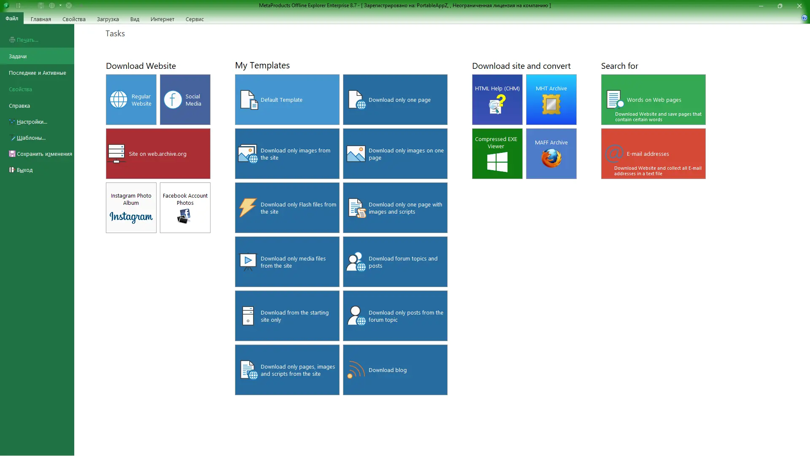
Task: Click the help question mark icon
Action: click(x=804, y=18)
